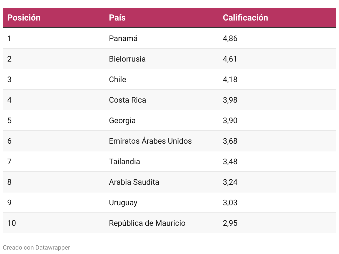This screenshot has width=339, height=254.
Task: Select the 3,98 score cell
Action: coord(230,100)
